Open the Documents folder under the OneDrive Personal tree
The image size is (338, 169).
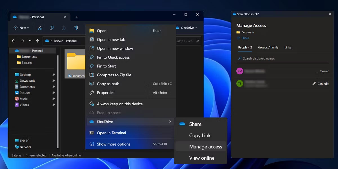click(x=27, y=57)
